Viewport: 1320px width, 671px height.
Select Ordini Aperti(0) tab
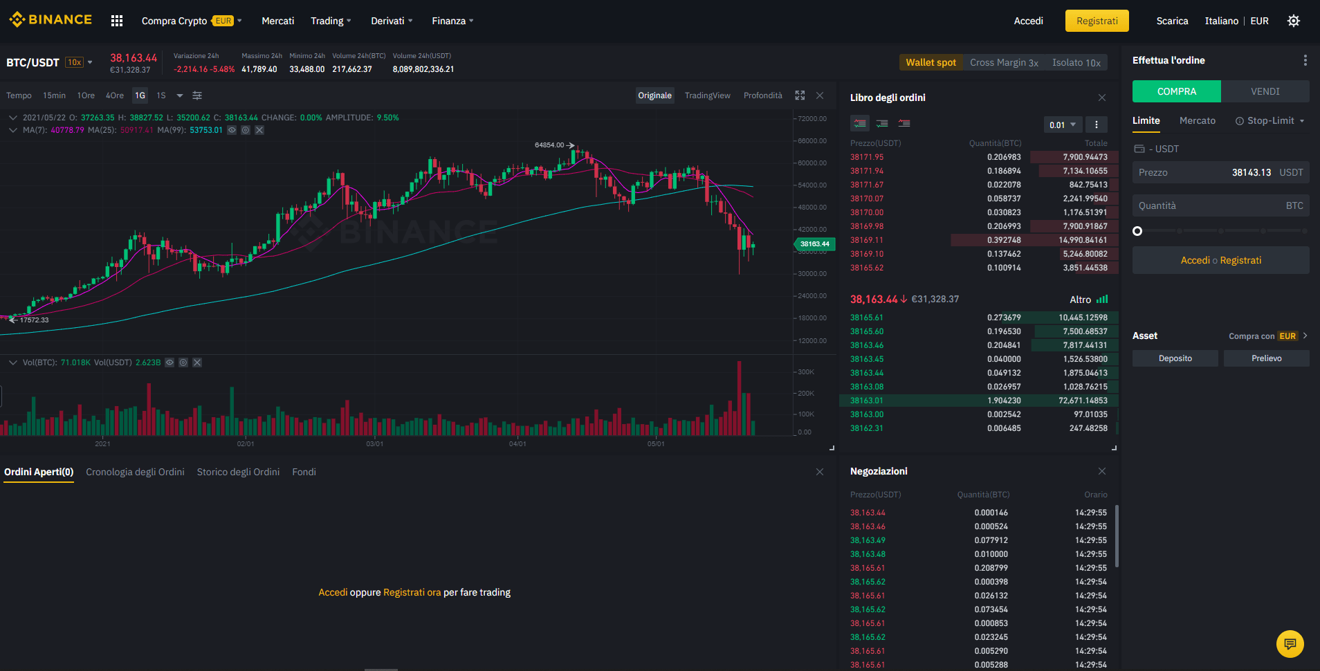pyautogui.click(x=39, y=472)
